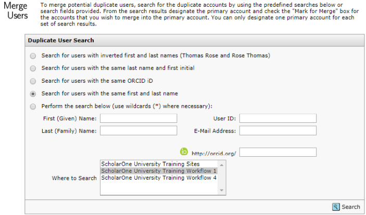Select inverted first and last names search

pyautogui.click(x=33, y=56)
